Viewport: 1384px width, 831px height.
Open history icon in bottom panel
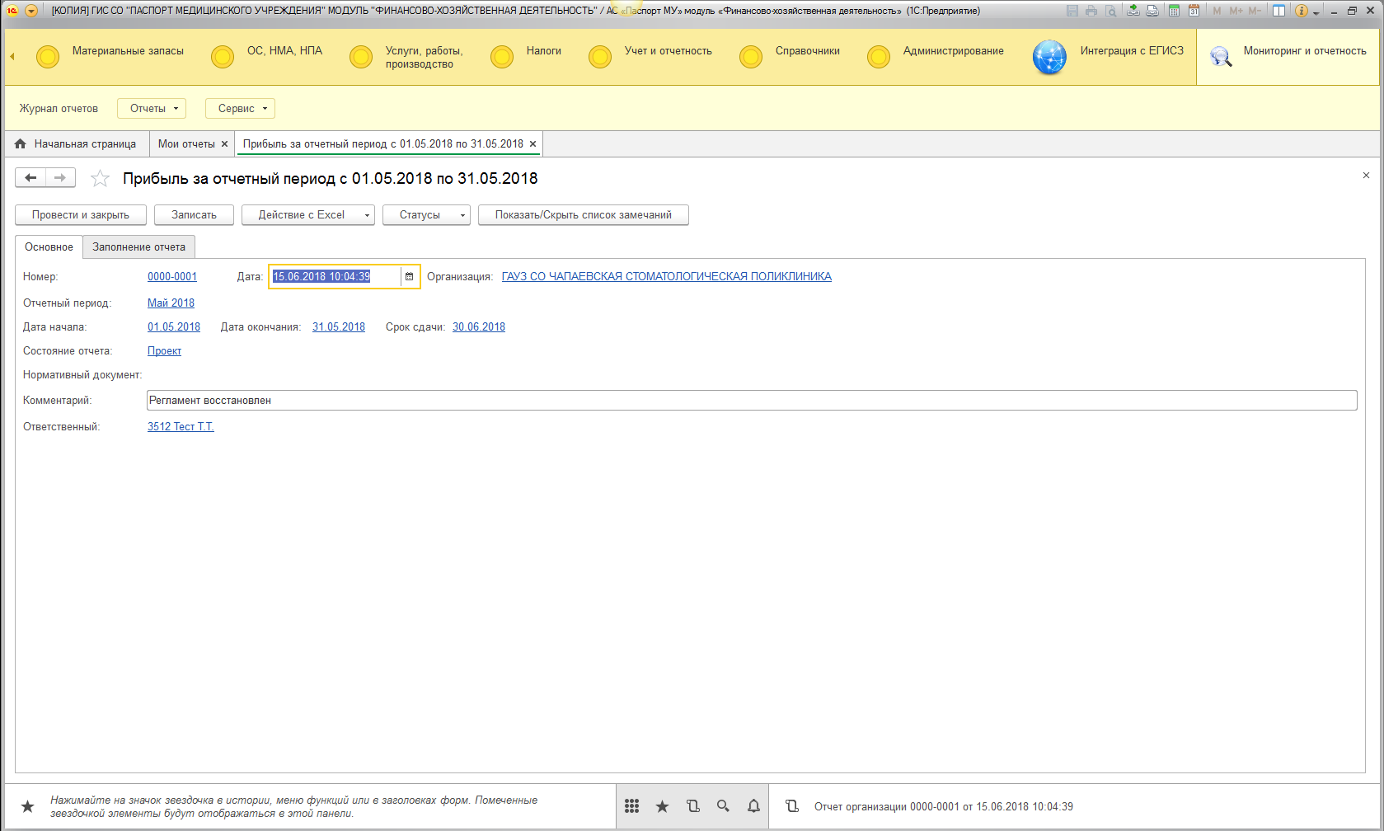692,806
